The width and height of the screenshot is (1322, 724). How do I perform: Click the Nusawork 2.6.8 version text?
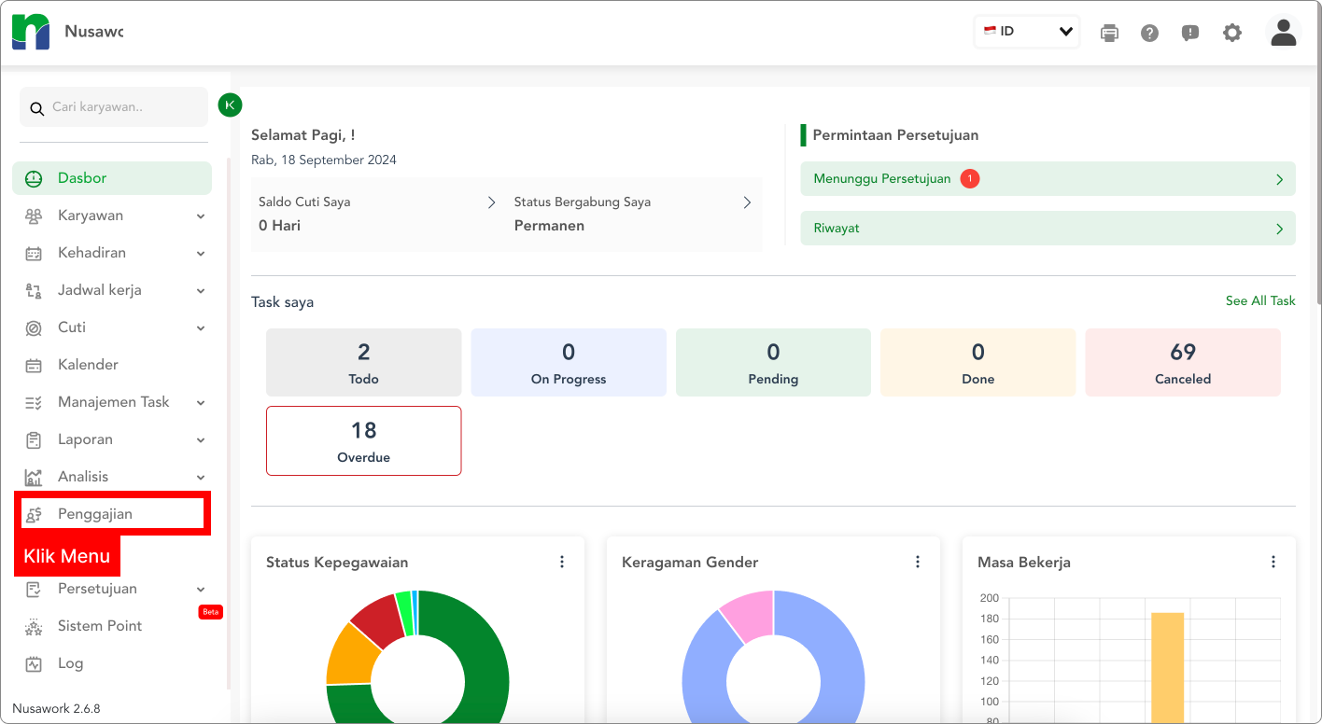click(x=56, y=709)
